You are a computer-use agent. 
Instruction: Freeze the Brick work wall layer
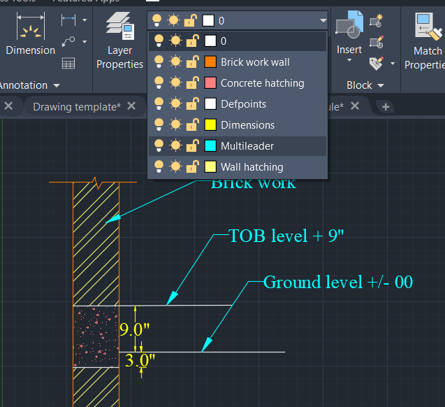[175, 62]
